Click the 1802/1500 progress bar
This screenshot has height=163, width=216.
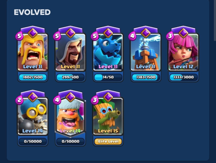click(x=33, y=77)
